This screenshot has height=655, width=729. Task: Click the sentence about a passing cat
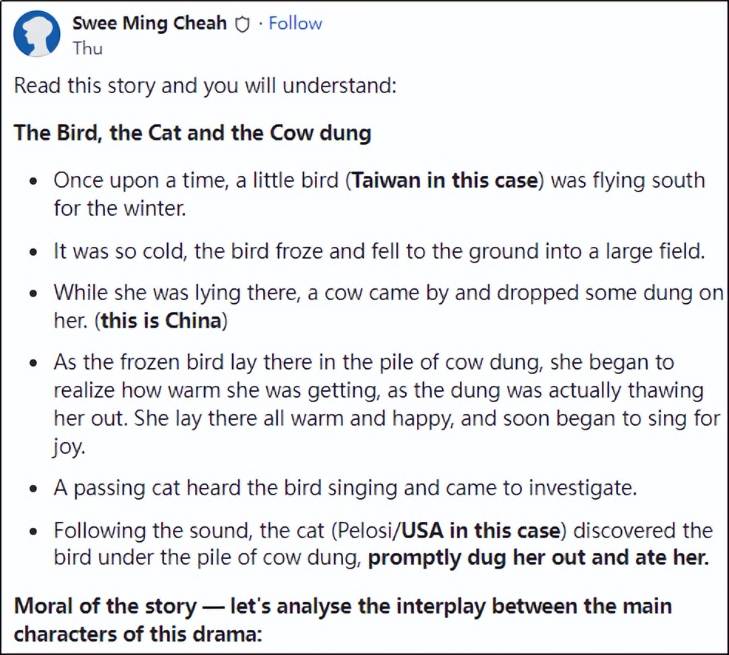[346, 488]
